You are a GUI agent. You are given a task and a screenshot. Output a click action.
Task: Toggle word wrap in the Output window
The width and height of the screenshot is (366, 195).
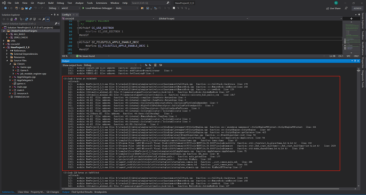[x=161, y=65]
